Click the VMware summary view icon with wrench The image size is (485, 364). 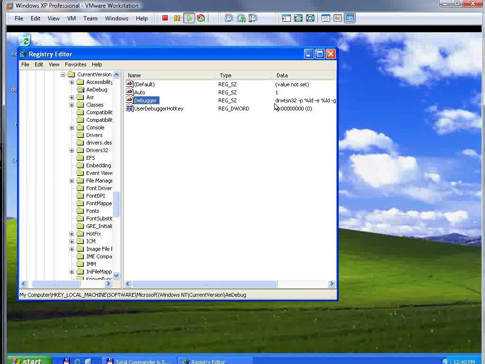point(326,18)
